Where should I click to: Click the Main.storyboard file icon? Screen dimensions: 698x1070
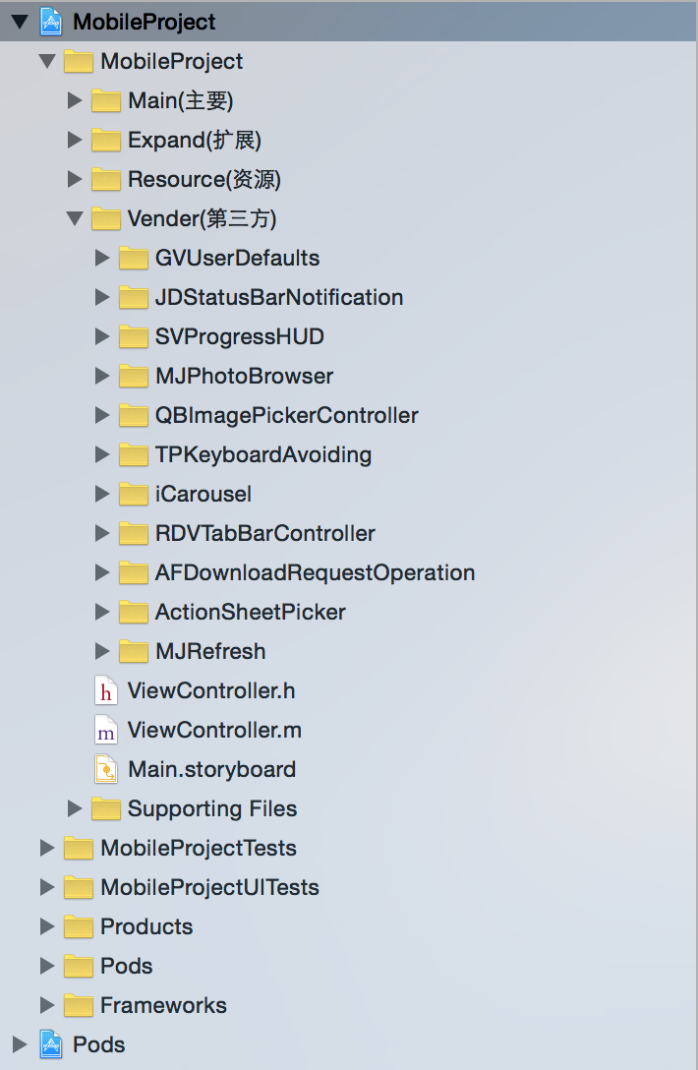105,769
